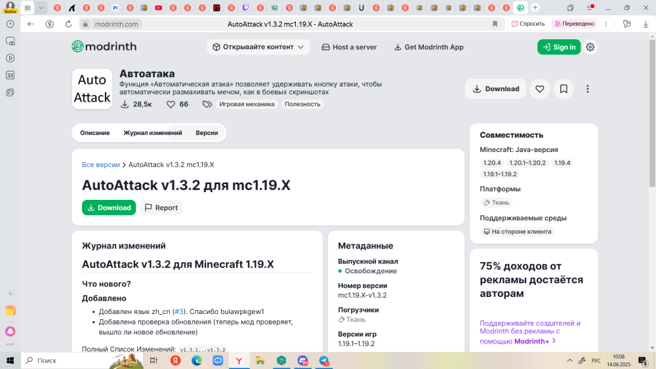656x369 pixels.
Task: Open Task View in the taskbar
Action: point(154,360)
